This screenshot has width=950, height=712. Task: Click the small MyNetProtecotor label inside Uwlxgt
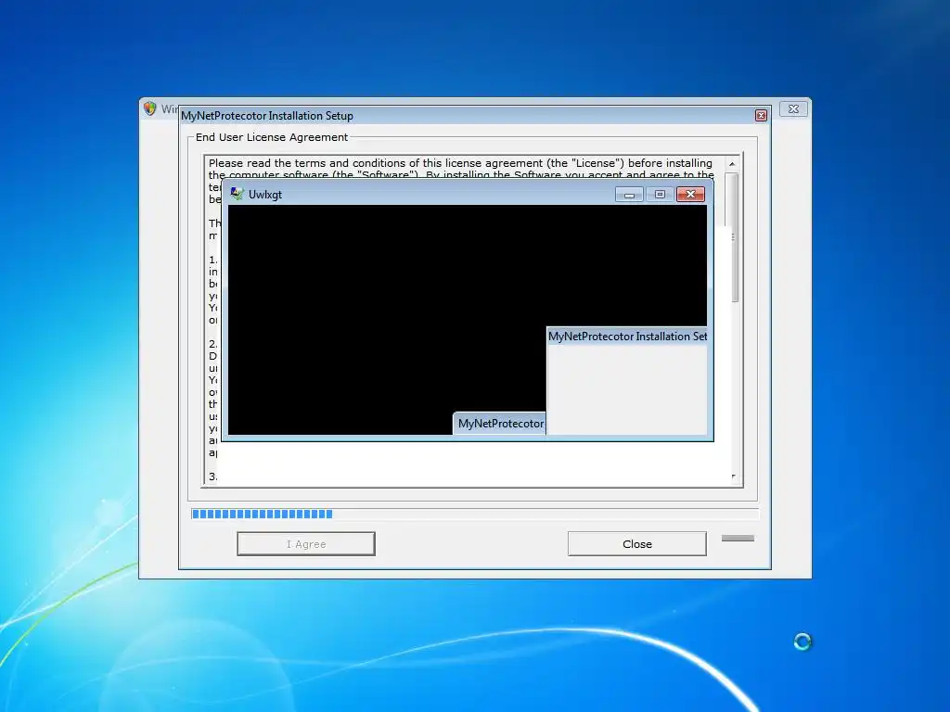pos(500,424)
